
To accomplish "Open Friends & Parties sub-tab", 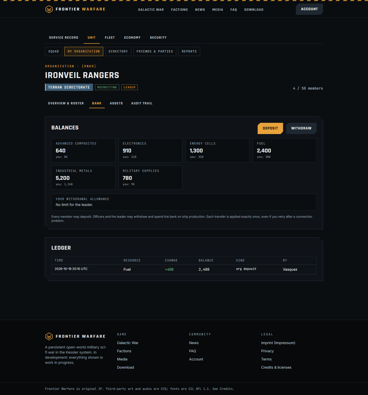I will [155, 51].
